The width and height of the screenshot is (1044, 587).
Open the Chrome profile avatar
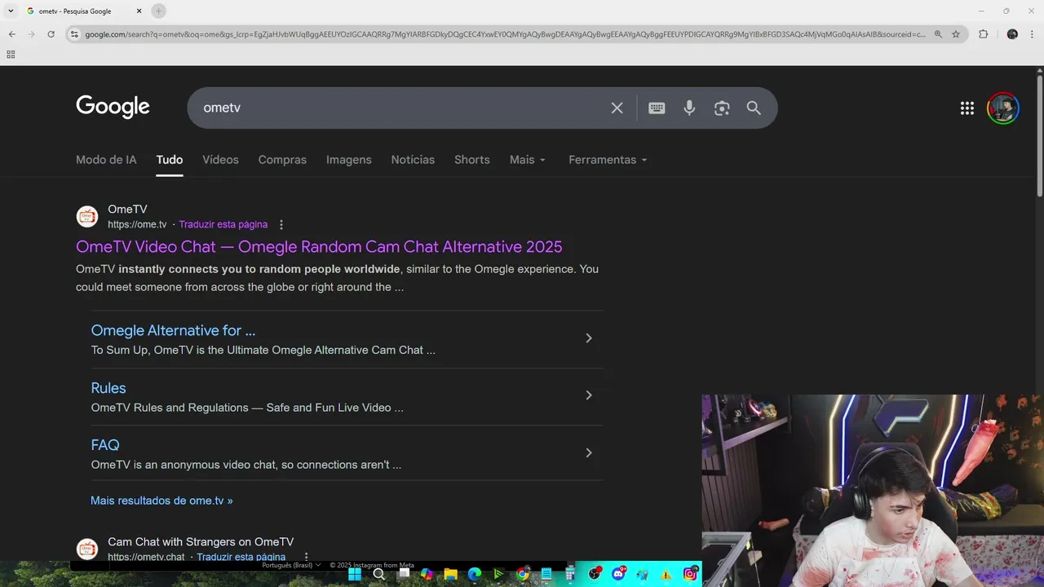[x=1012, y=34]
